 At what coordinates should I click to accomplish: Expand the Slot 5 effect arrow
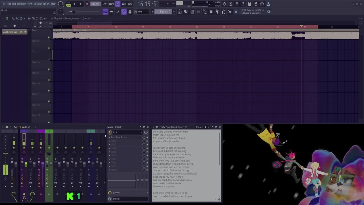[109, 152]
